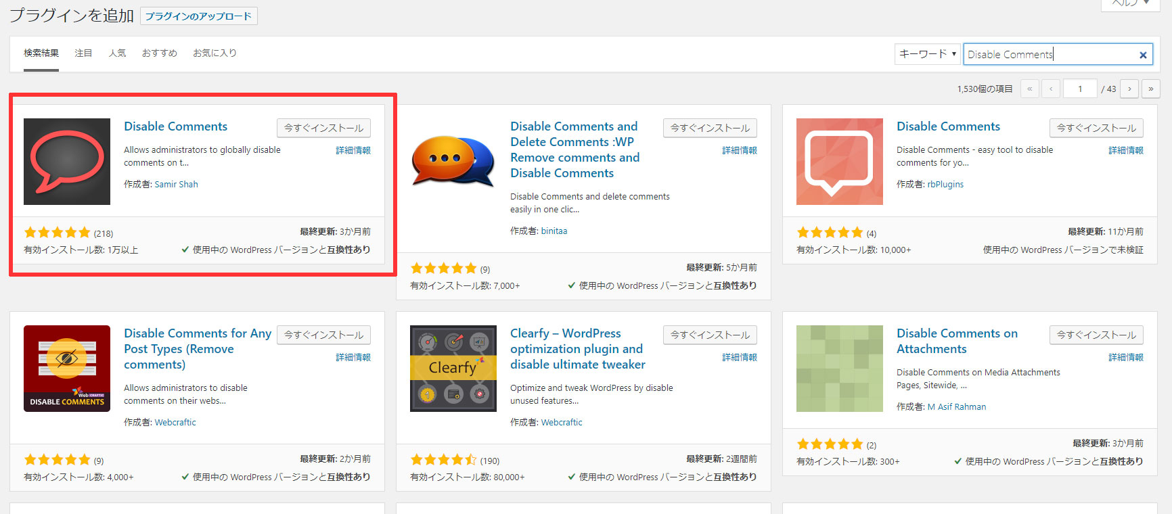Open Disable Comments title link by Samir Shah

point(175,126)
